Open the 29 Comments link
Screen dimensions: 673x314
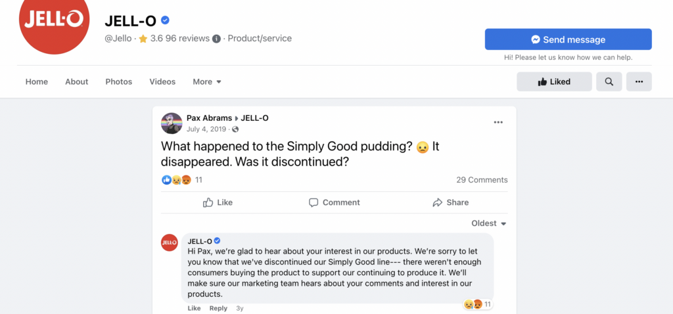(x=482, y=180)
